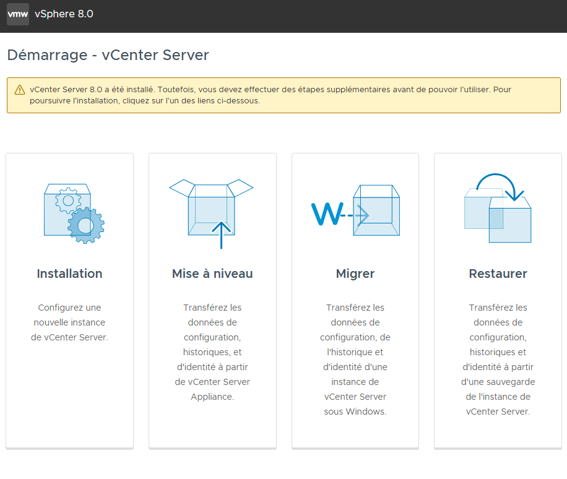This screenshot has height=479, width=567.
Task: Select the Restaurer option title
Action: (x=498, y=274)
